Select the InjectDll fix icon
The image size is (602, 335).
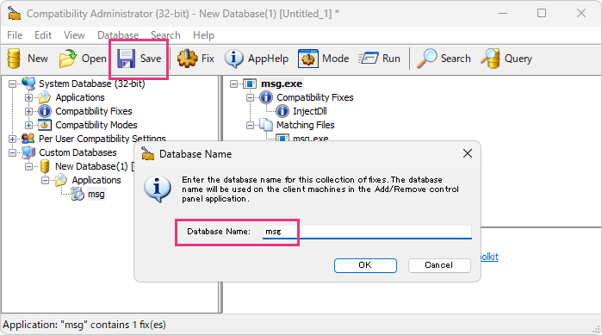coord(282,111)
